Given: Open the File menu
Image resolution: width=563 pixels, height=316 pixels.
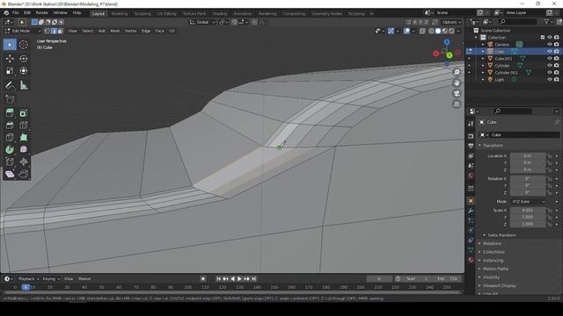Looking at the screenshot, I should pyautogui.click(x=16, y=13).
